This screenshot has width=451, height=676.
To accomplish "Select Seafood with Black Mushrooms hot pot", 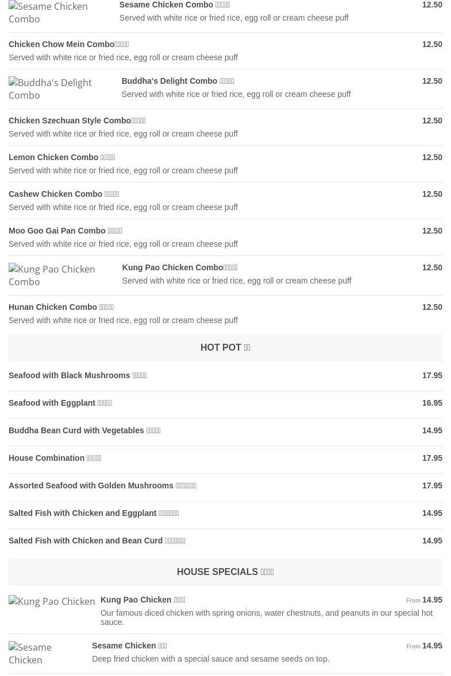I will [78, 375].
